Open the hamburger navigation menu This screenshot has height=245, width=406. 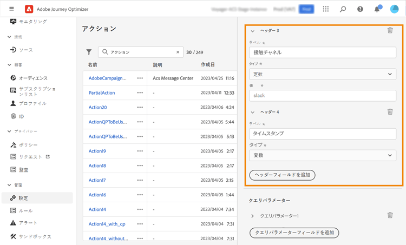tap(11, 9)
